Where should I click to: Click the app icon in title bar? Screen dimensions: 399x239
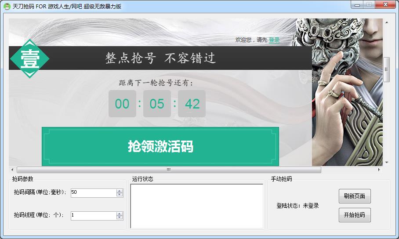(x=7, y=6)
